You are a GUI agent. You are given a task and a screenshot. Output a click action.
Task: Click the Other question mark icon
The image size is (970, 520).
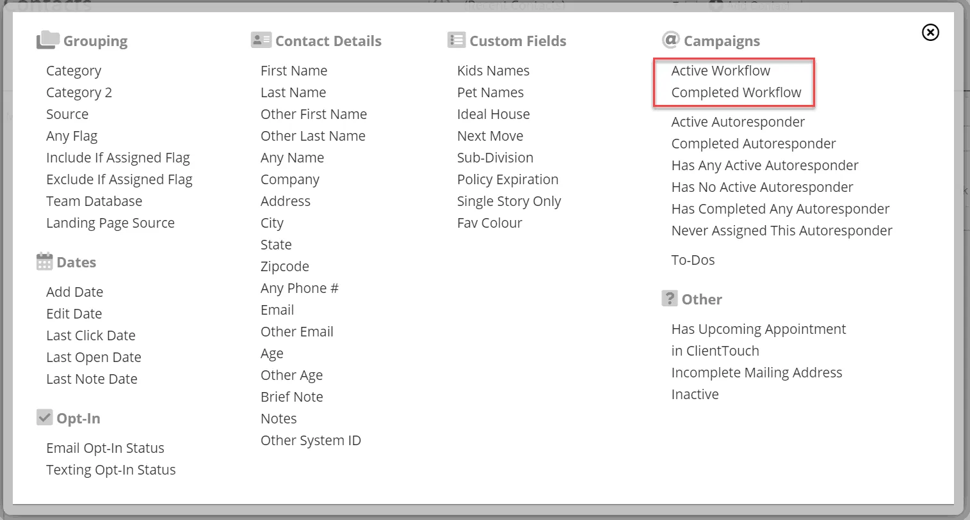(x=669, y=298)
